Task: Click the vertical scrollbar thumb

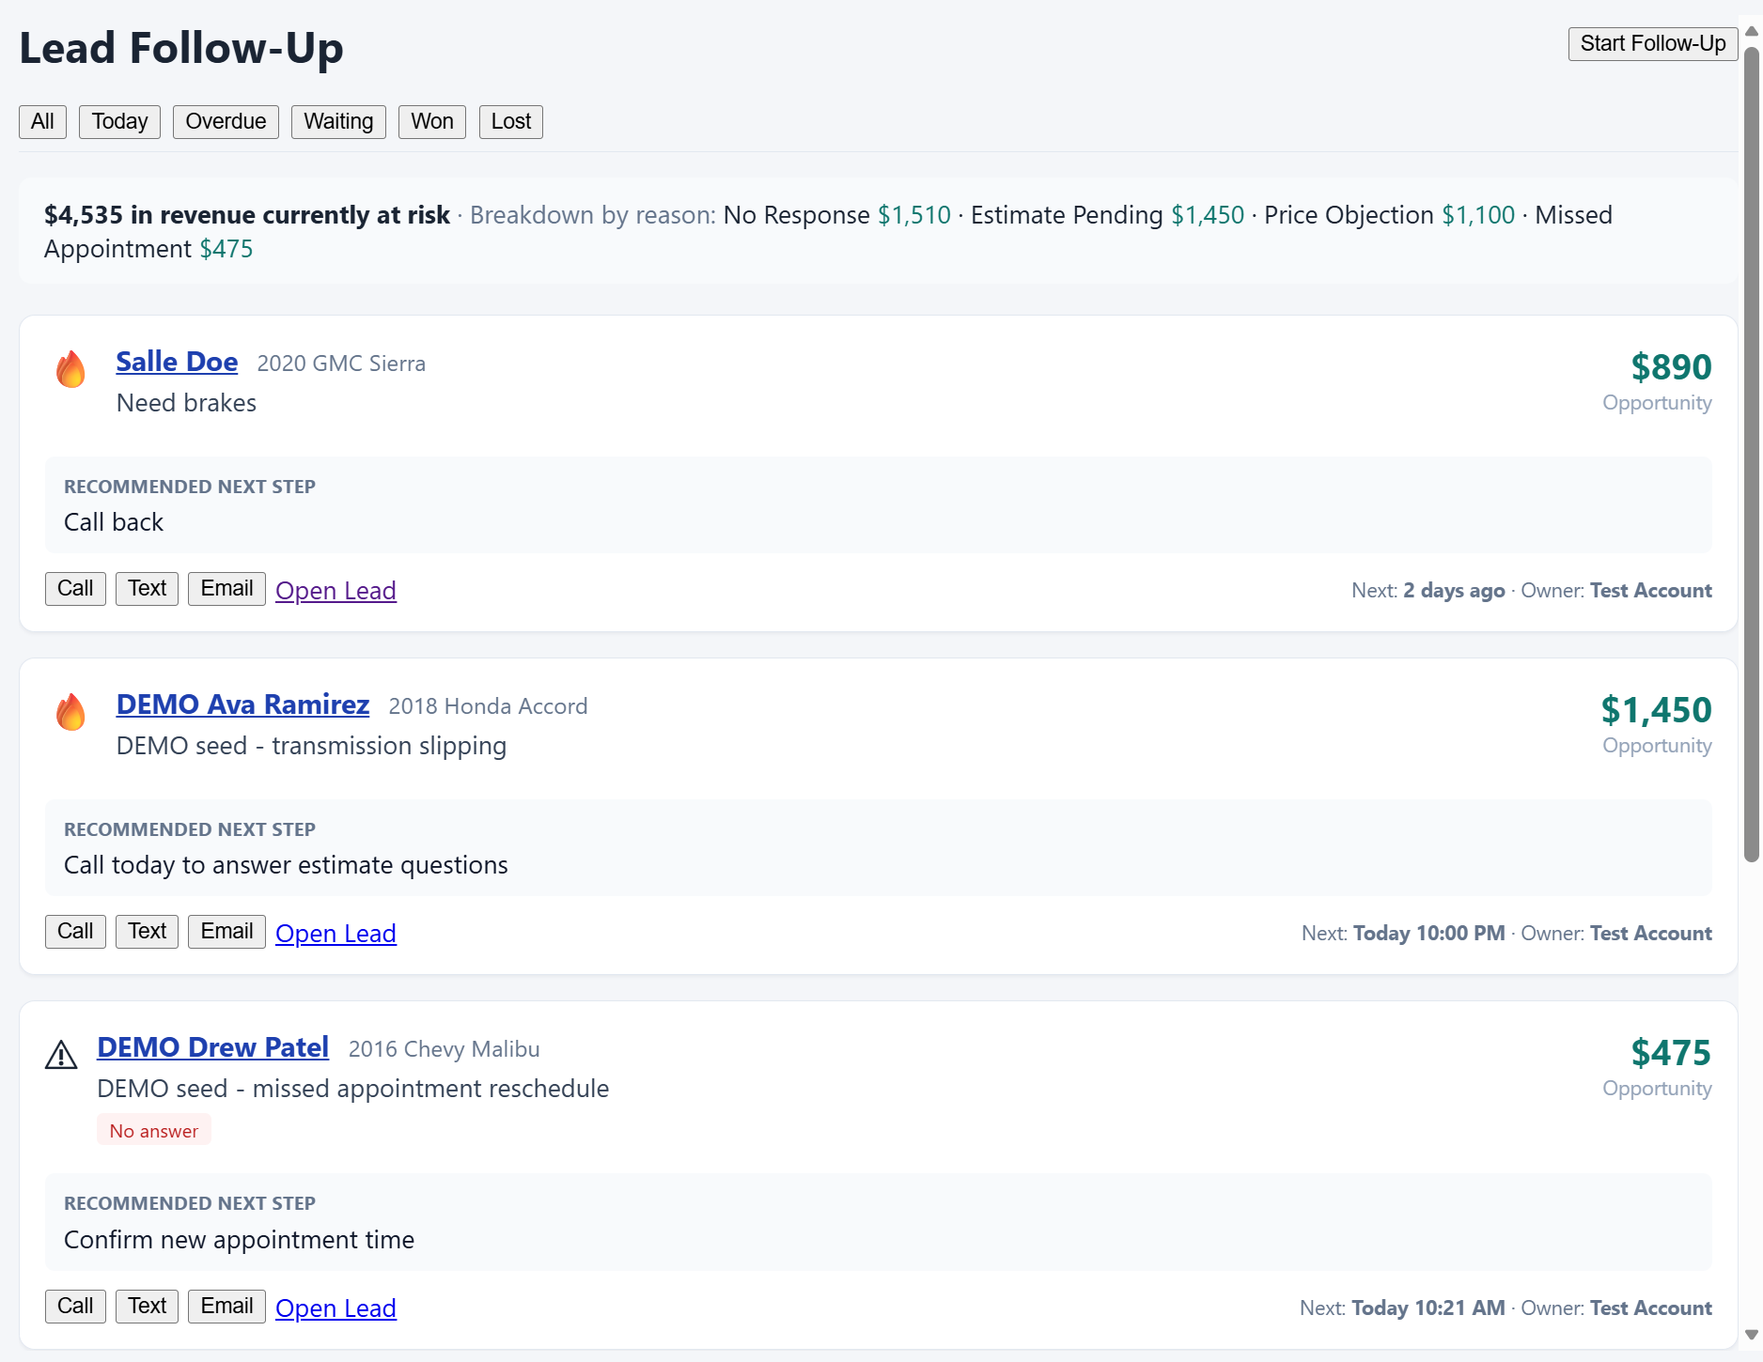Action: tap(1752, 453)
